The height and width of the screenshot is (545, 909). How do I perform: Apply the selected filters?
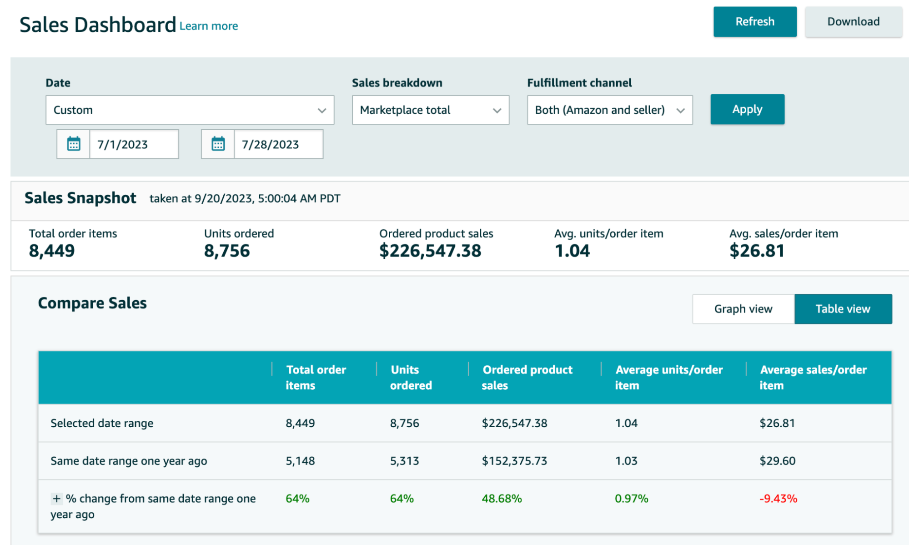coord(747,109)
